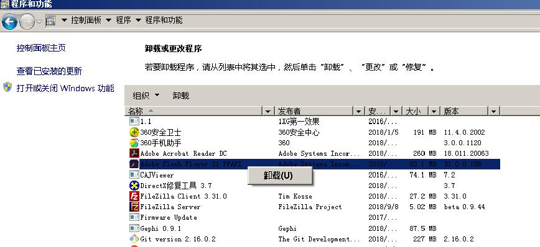Go back with the blue Back arrow

[9, 22]
